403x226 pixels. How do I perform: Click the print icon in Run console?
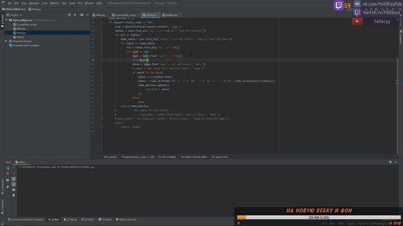pos(14,190)
